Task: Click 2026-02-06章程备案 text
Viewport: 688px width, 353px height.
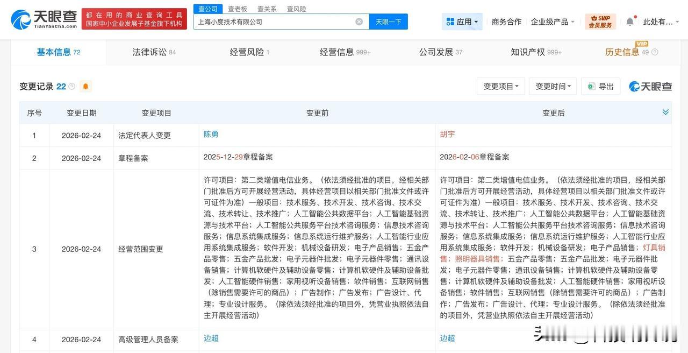Action: [x=475, y=157]
